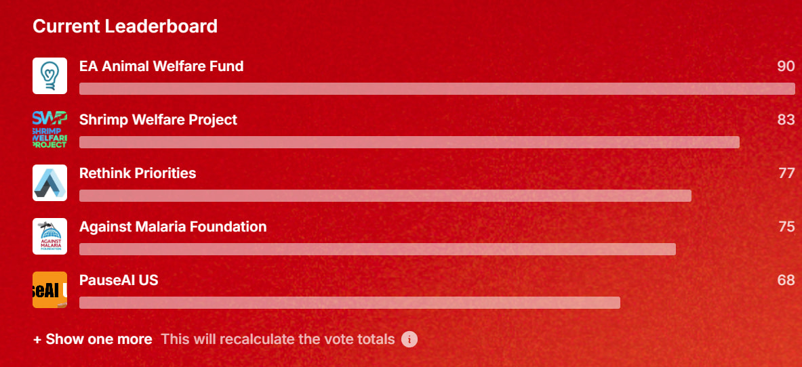Open the EA Animal Welfare Fund title
The height and width of the screenshot is (367, 802).
[x=161, y=66]
